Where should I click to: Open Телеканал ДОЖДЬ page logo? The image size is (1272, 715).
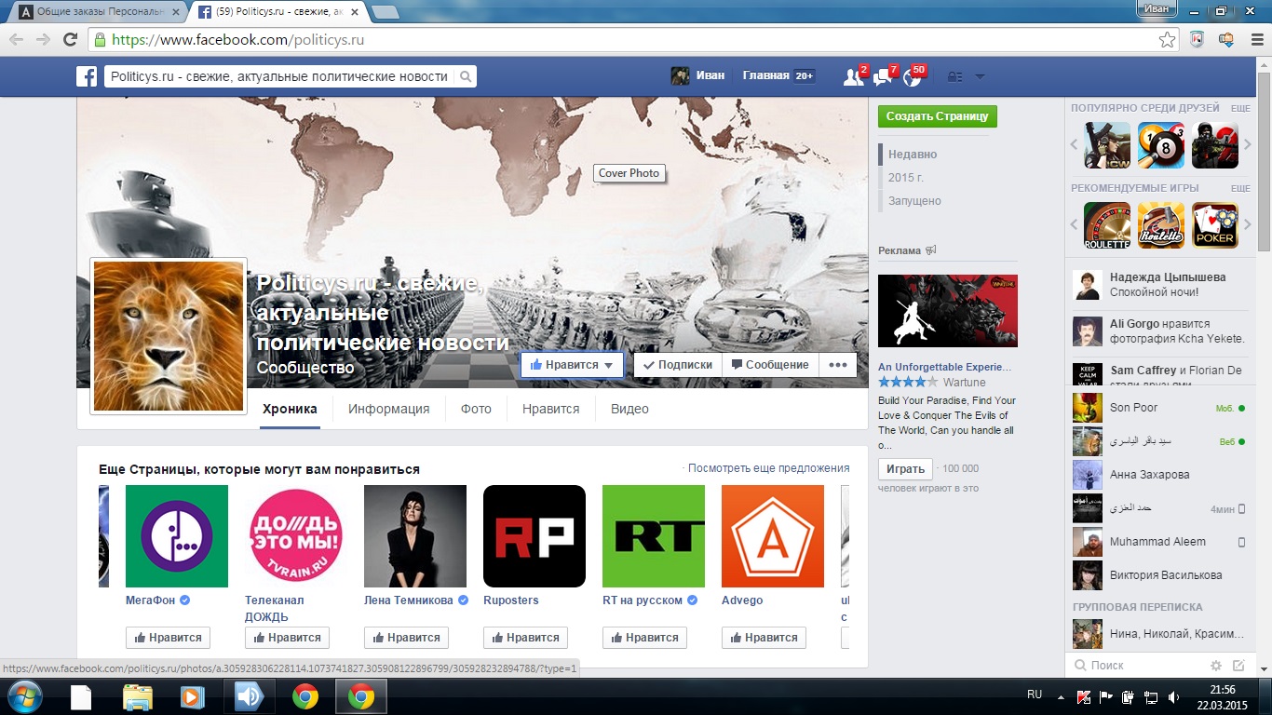(x=296, y=536)
